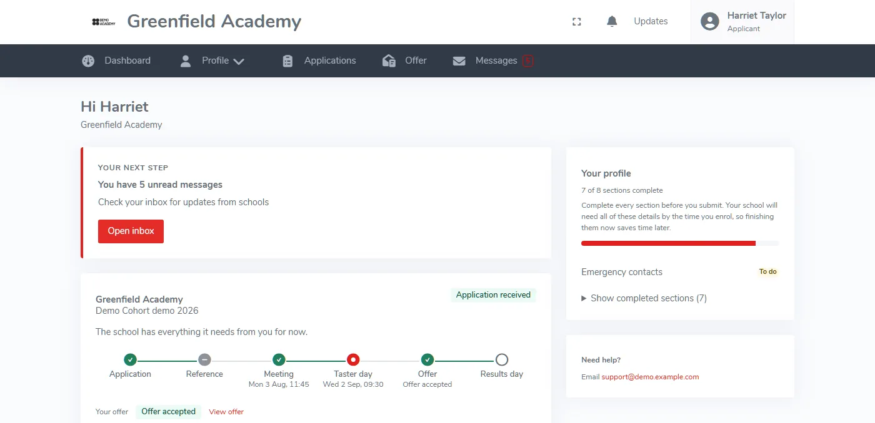Click the Offer school building icon
875x423 pixels.
click(x=389, y=61)
